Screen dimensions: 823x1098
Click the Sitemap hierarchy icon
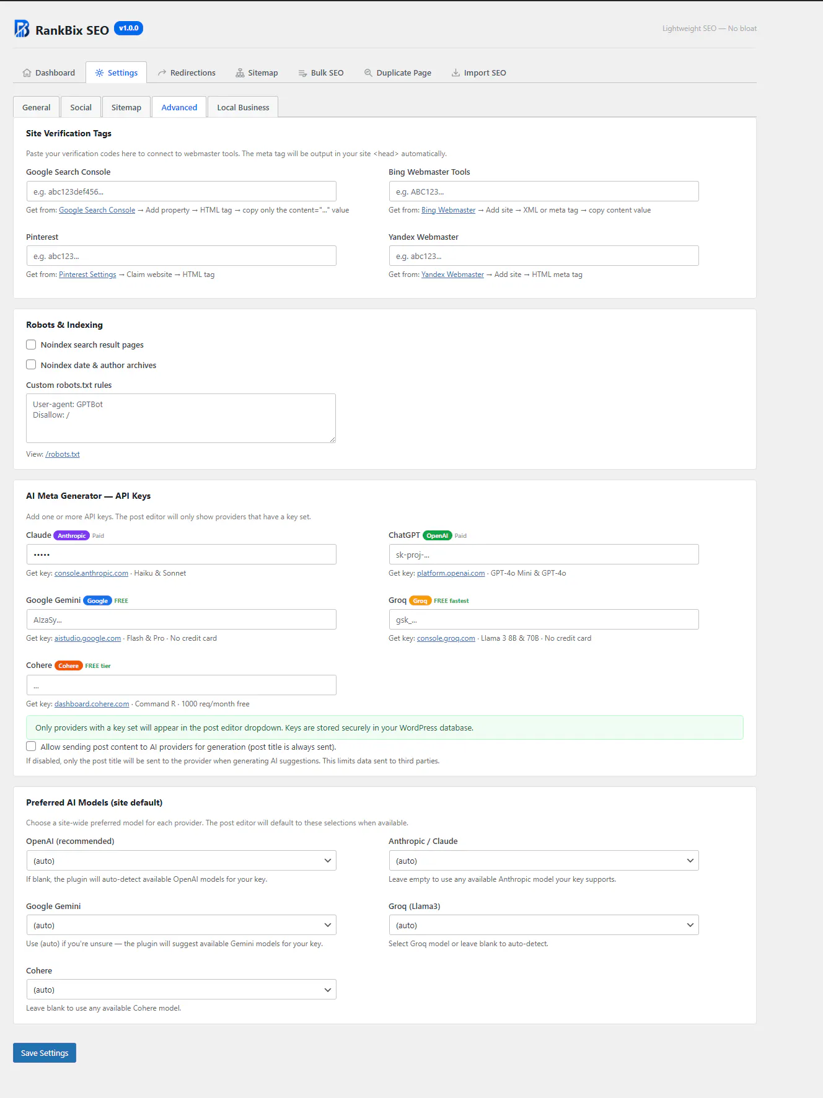[x=240, y=72]
